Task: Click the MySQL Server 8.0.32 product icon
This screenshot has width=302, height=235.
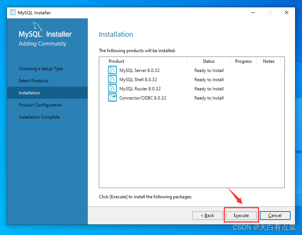Action: coord(112,70)
